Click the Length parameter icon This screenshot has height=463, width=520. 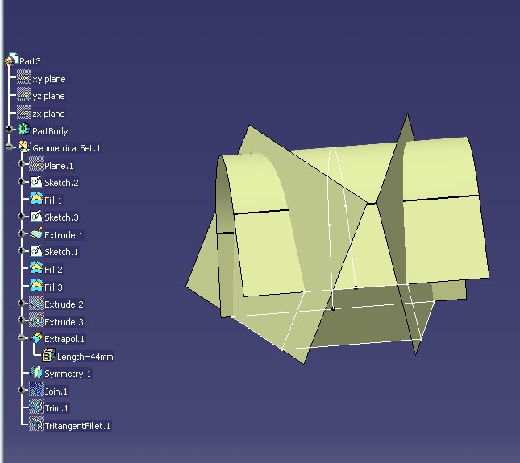point(48,355)
